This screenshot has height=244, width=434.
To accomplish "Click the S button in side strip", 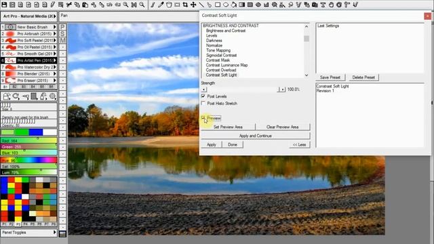I will pyautogui.click(x=62, y=33).
